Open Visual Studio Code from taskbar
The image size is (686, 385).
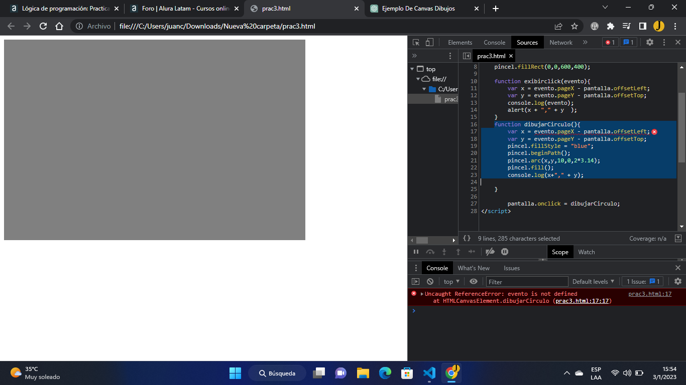click(429, 373)
